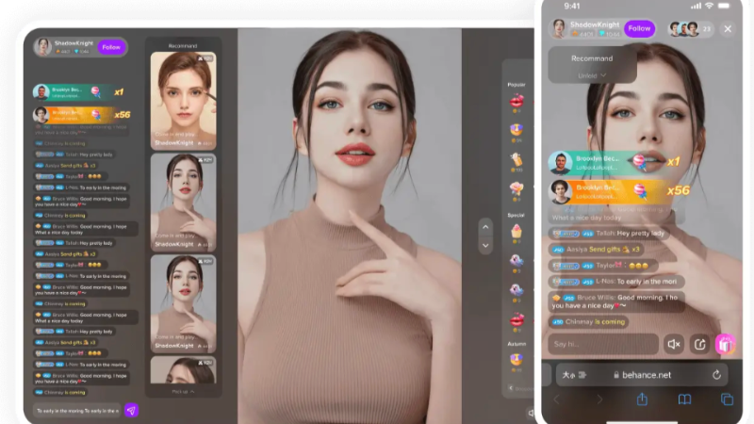This screenshot has height=424, width=754.
Task: Click 'Recommand' heading in tablet panel
Action: pyautogui.click(x=183, y=45)
